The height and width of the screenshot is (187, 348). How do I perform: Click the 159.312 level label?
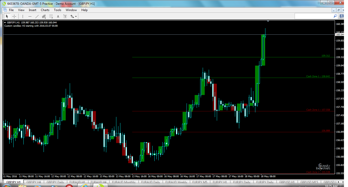click(x=326, y=56)
